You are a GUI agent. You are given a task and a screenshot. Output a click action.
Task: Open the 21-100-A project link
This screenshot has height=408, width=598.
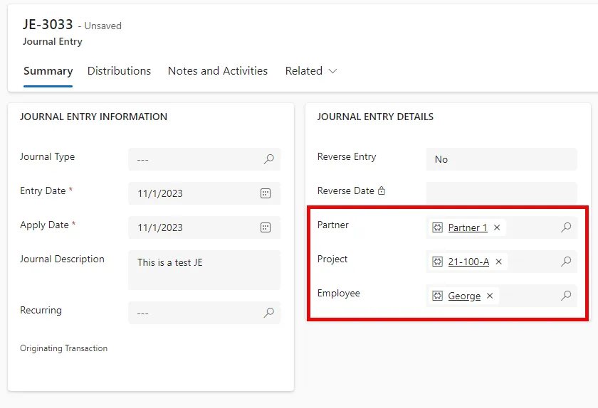(x=468, y=262)
